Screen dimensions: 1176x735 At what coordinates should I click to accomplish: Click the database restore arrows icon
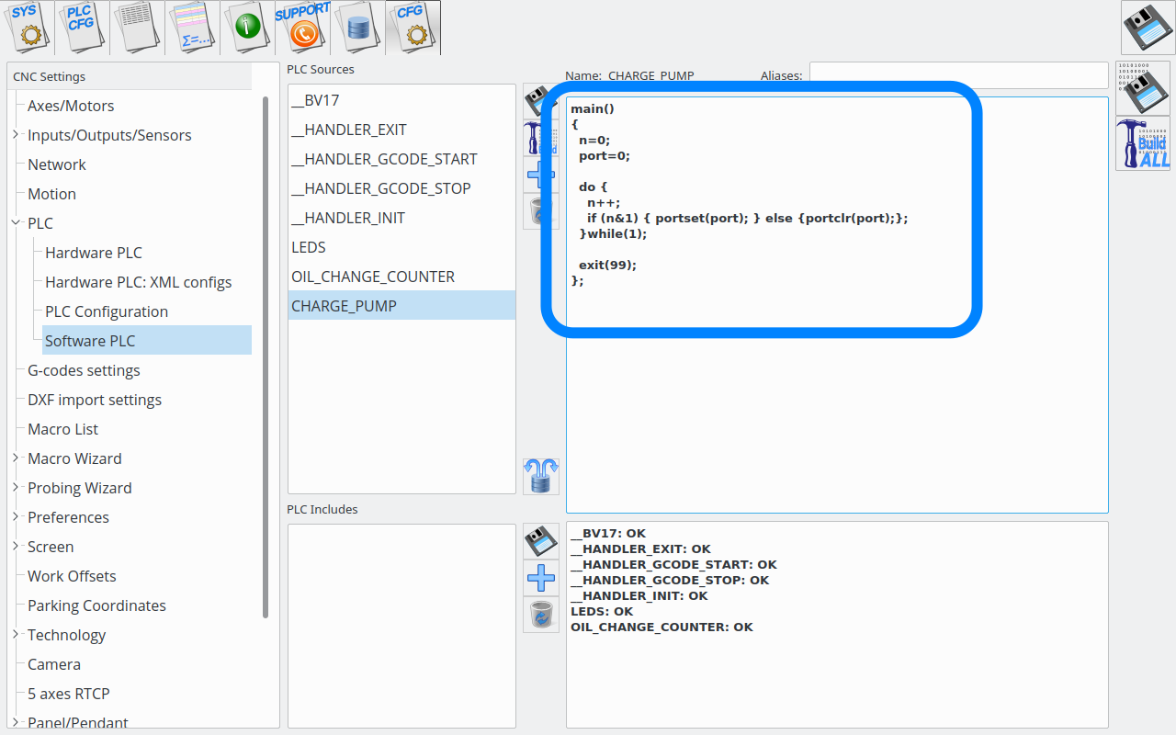[x=541, y=477]
